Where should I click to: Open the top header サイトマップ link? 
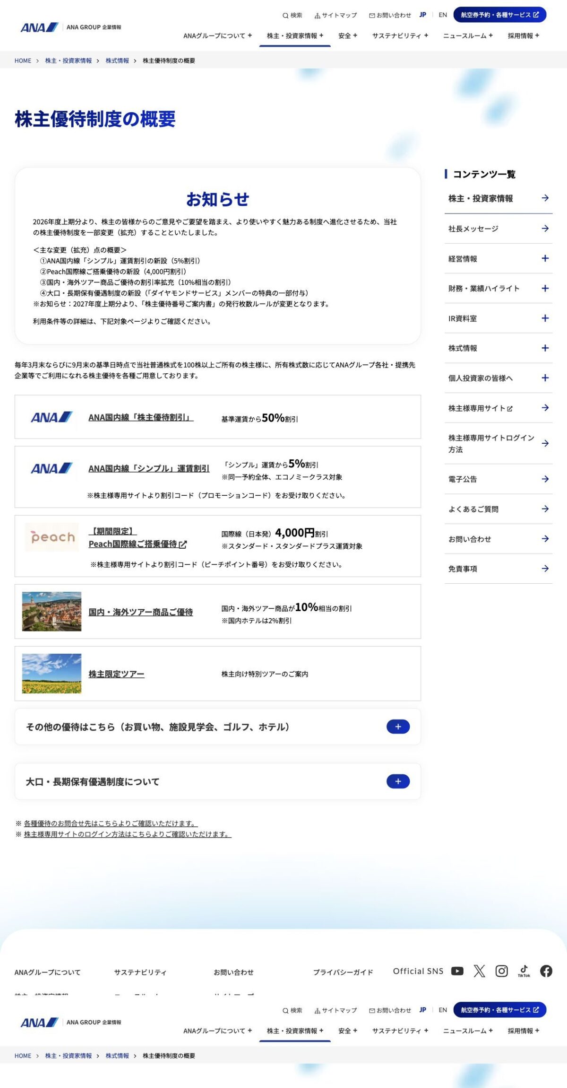tap(336, 15)
